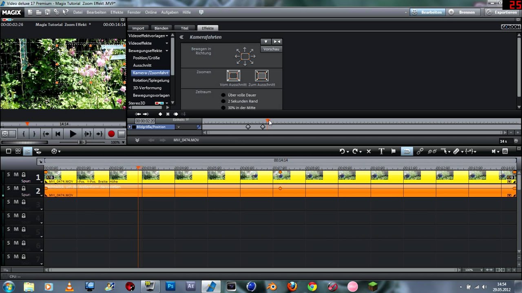Switch to timeline mode icon
Image resolution: width=522 pixels, height=293 pixels.
pos(27,151)
